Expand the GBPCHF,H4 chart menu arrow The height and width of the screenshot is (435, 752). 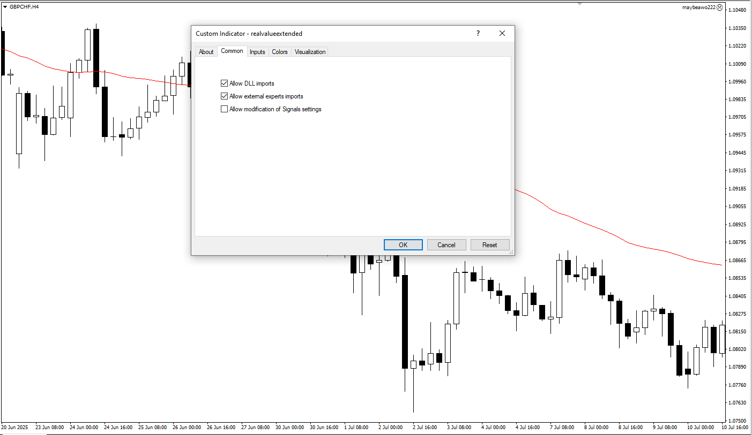[x=5, y=7]
